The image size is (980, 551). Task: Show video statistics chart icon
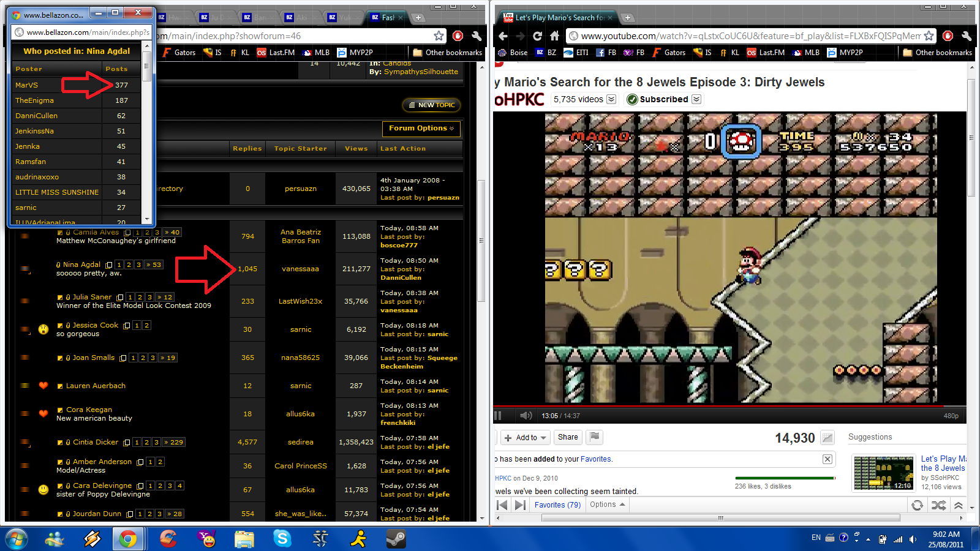(827, 438)
